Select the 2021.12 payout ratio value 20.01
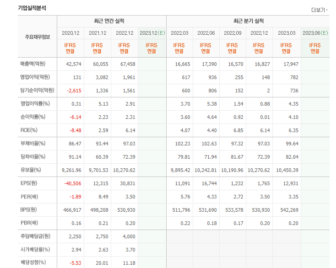The height and width of the screenshot is (268, 336). coord(102,263)
